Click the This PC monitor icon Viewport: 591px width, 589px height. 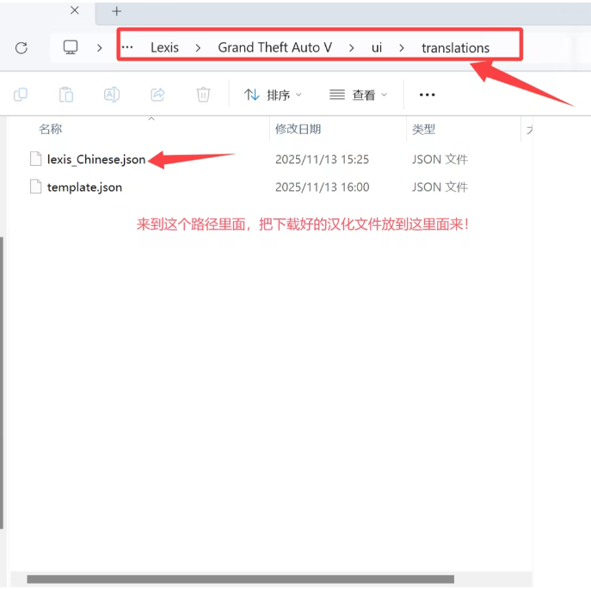71,47
